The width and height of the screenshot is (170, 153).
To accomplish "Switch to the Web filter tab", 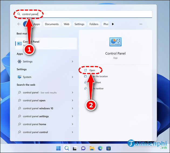I will click(66, 24).
